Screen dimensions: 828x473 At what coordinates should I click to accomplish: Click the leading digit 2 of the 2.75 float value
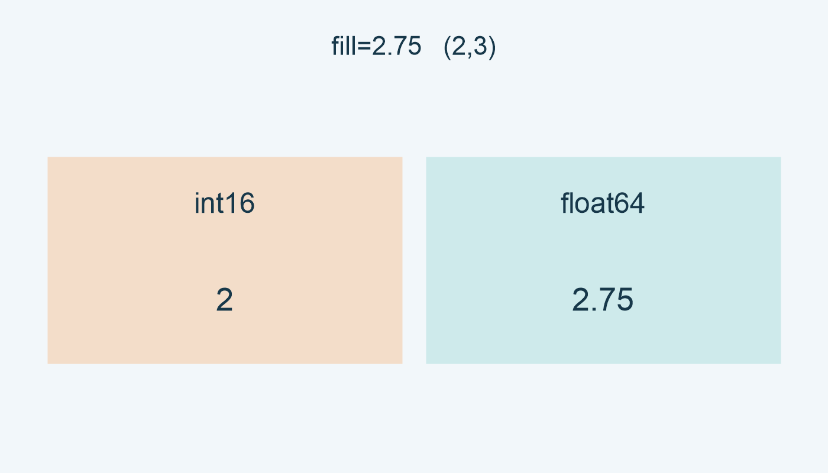[x=580, y=300]
